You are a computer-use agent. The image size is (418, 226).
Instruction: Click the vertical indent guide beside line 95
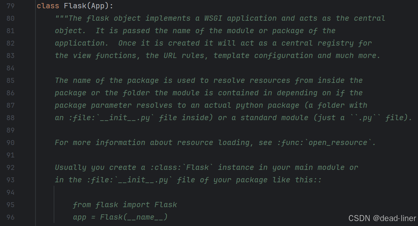pyautogui.click(x=54, y=205)
